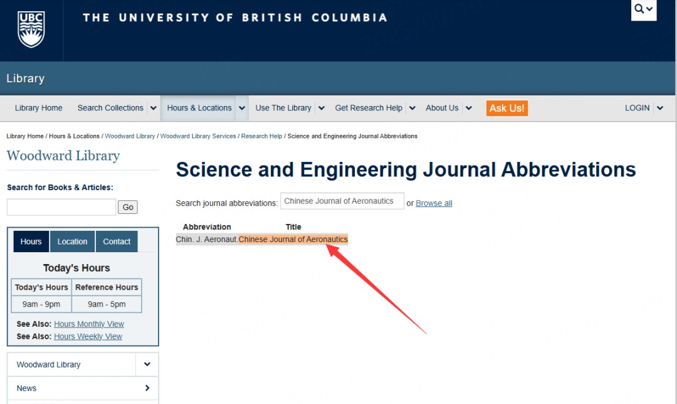The height and width of the screenshot is (404, 677).
Task: Click The University of British Columbia title
Action: (x=235, y=18)
